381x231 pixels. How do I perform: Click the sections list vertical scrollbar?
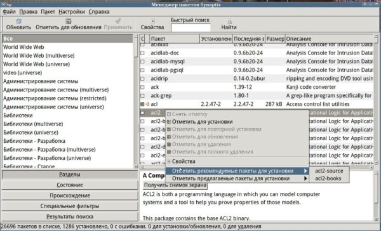point(136,101)
